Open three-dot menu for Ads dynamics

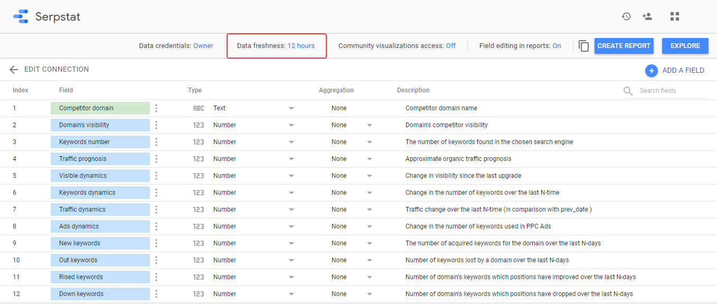coord(156,226)
